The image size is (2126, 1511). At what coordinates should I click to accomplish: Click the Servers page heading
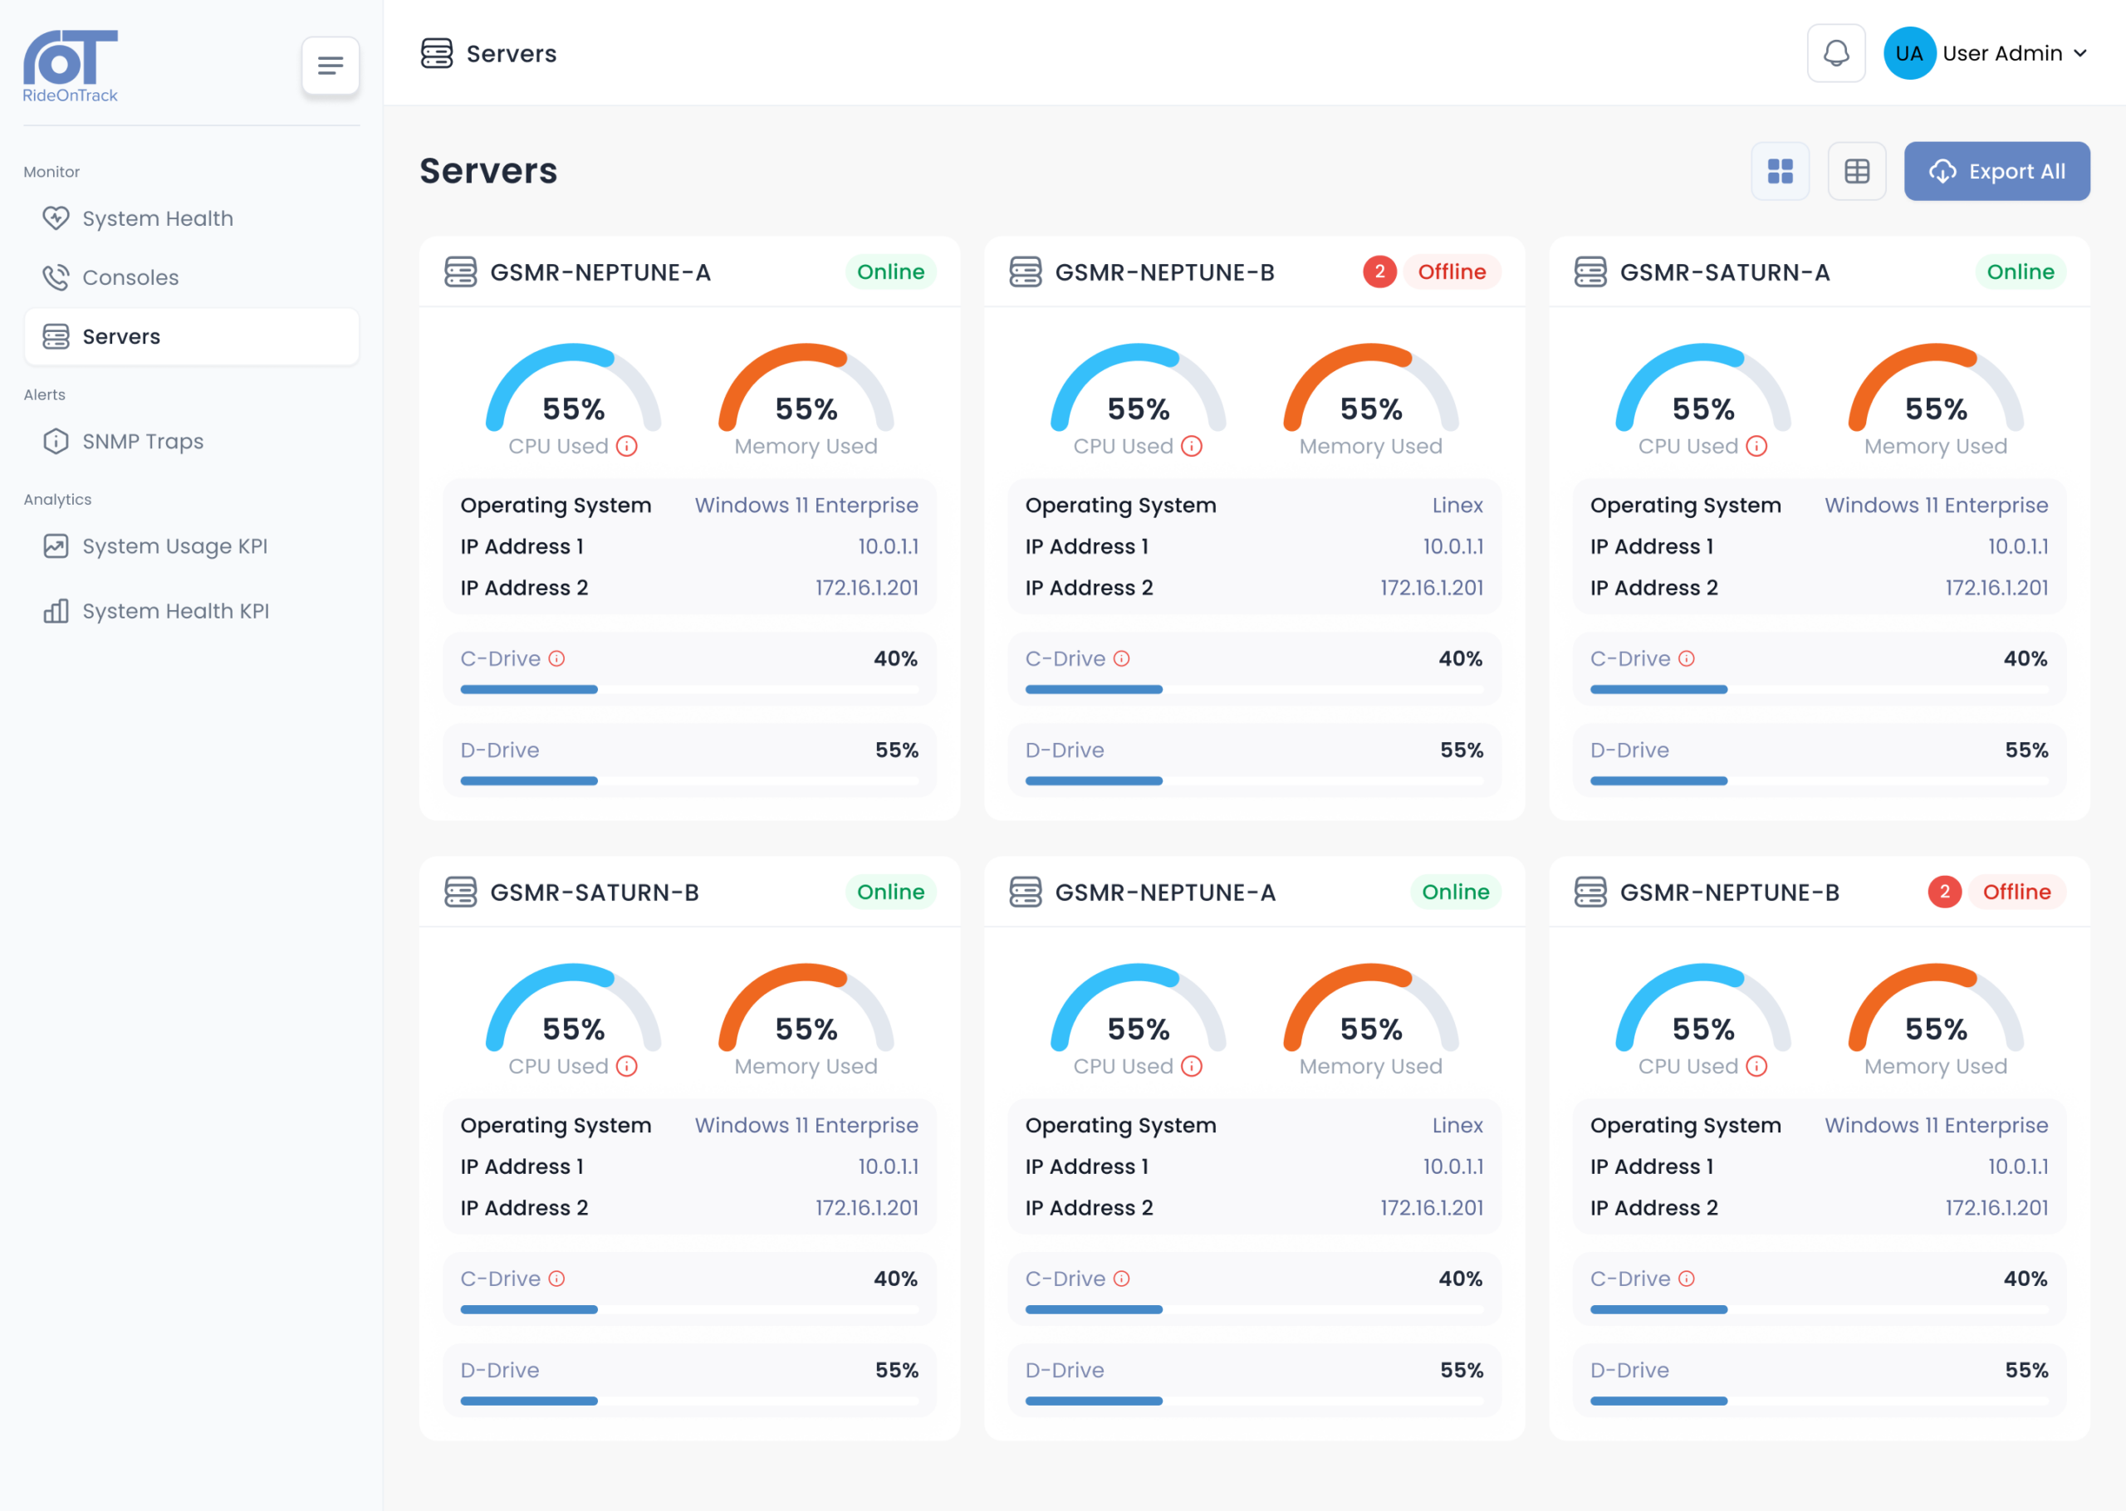point(488,170)
